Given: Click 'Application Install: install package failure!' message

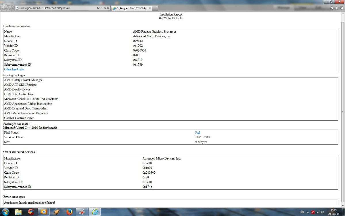Looking at the screenshot, I should pyautogui.click(x=29, y=203).
